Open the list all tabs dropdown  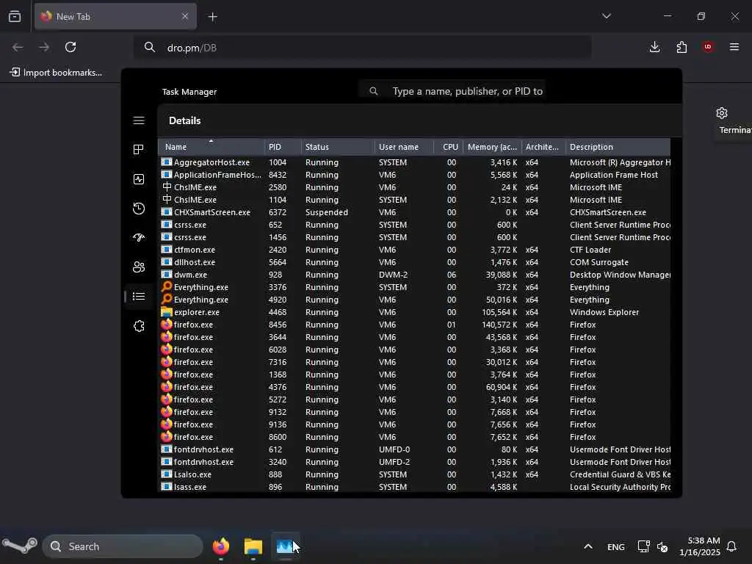tap(606, 16)
